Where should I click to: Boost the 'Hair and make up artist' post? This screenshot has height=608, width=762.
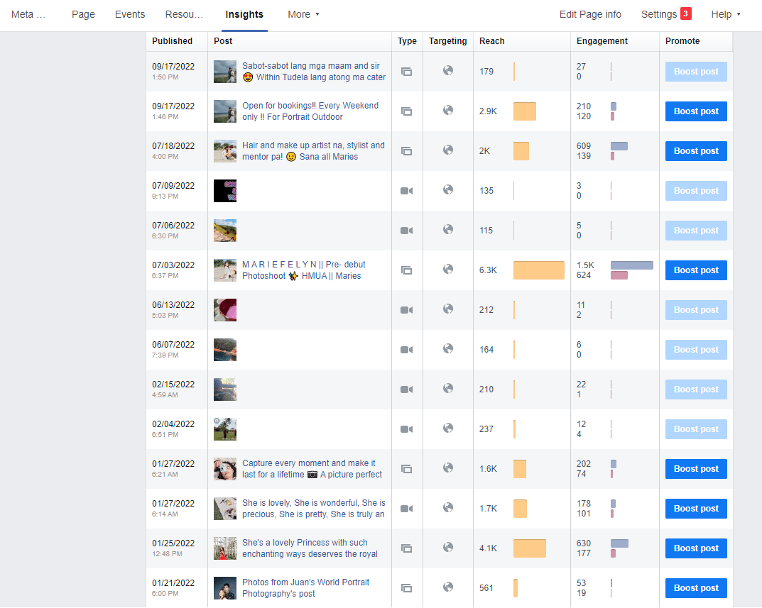click(696, 151)
